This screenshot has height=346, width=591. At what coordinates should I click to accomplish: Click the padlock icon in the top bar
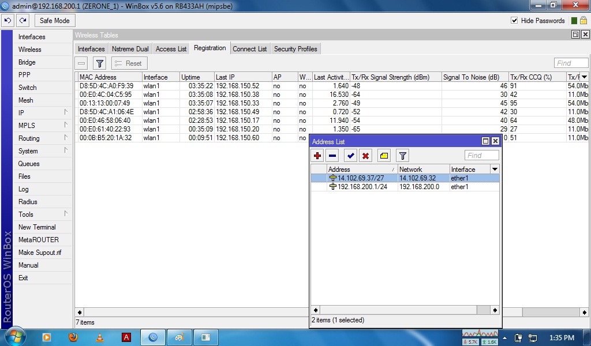583,21
